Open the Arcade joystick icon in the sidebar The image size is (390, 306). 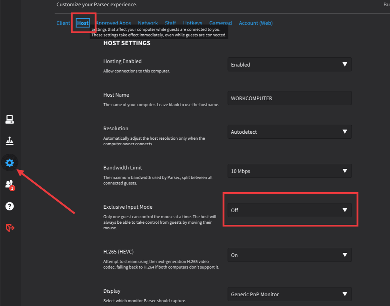click(9, 141)
